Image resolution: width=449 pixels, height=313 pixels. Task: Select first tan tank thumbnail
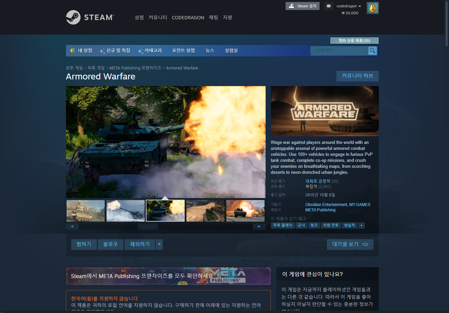pyautogui.click(x=86, y=211)
